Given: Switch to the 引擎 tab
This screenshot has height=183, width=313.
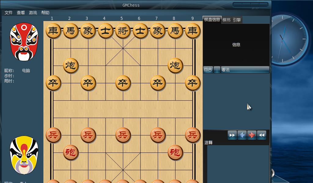Looking at the screenshot, I should coord(237,20).
